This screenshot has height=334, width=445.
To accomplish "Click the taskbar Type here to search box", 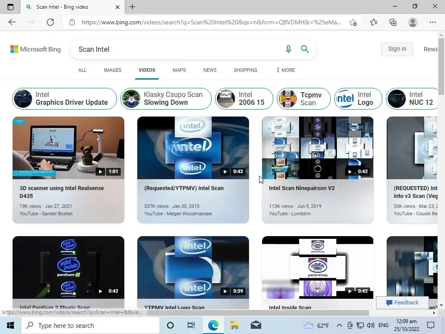I will tap(90, 325).
